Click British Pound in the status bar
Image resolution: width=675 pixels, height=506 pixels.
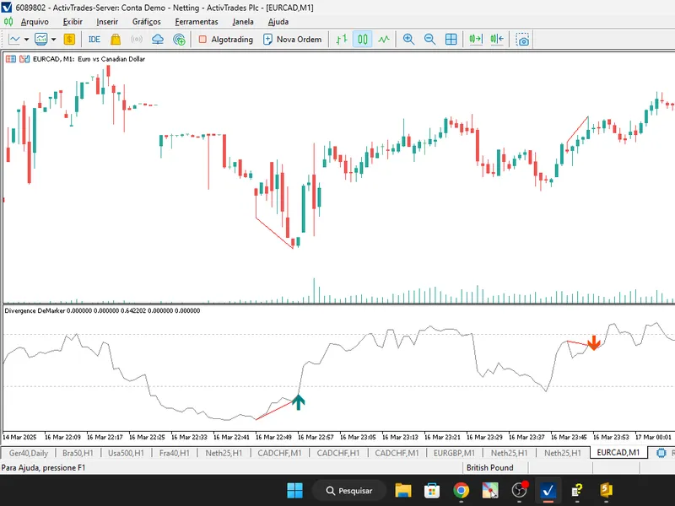(x=490, y=468)
